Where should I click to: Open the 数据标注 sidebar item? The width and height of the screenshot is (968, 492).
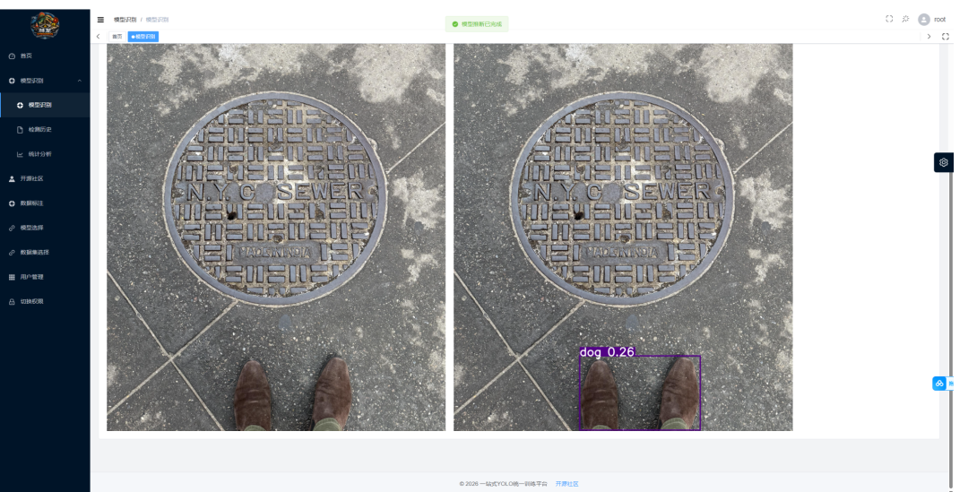[x=45, y=203]
